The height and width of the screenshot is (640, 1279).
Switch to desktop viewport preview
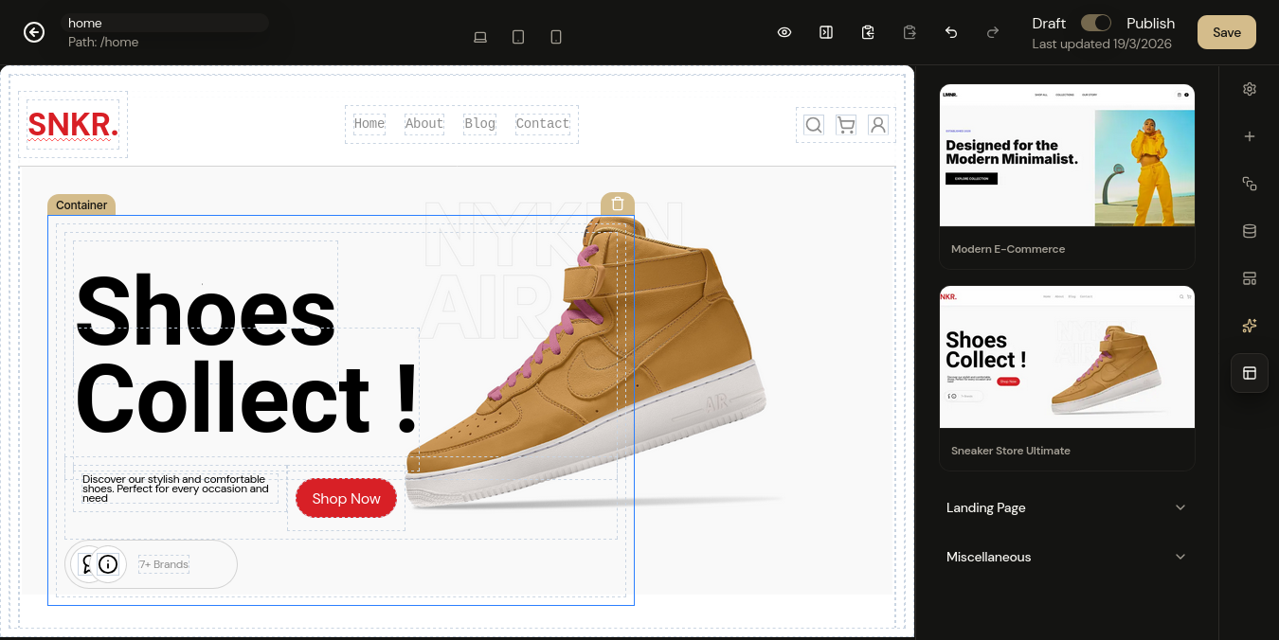(x=480, y=37)
